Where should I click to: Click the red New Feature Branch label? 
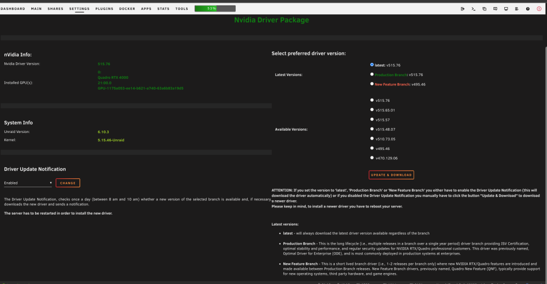tap(392, 84)
